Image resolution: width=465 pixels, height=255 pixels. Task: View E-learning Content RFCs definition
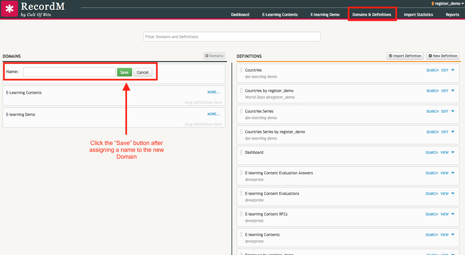[x=444, y=214]
